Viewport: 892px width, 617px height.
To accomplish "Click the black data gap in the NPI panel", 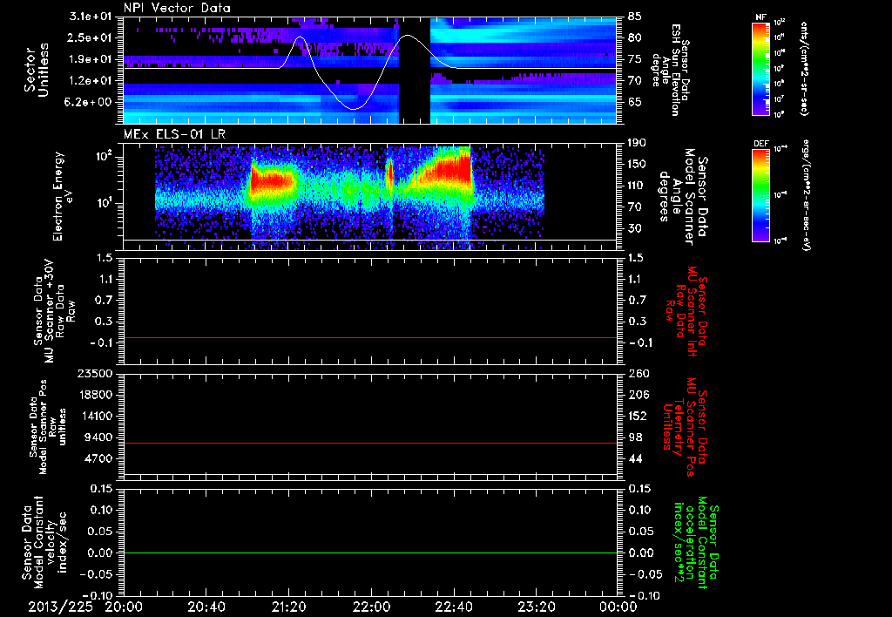I will click(x=414, y=70).
